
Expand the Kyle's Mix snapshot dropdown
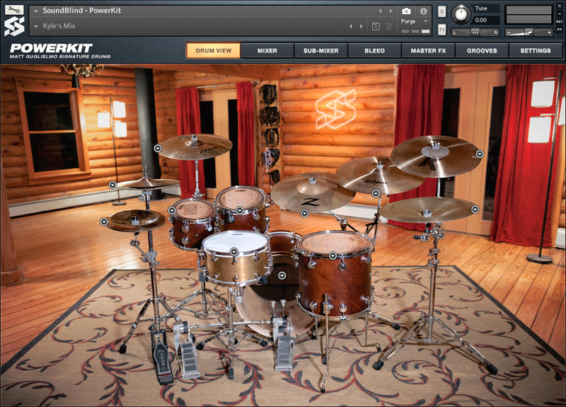[x=36, y=26]
